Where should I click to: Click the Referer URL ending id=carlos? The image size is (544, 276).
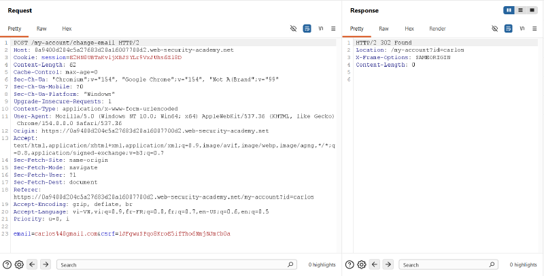(163, 197)
